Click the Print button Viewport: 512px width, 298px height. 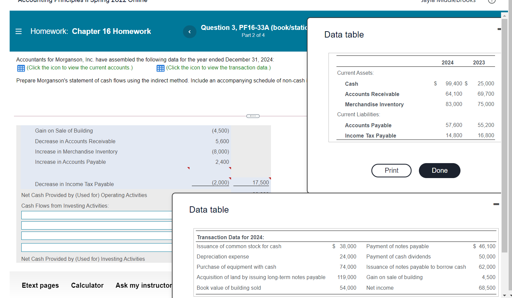[x=391, y=170]
